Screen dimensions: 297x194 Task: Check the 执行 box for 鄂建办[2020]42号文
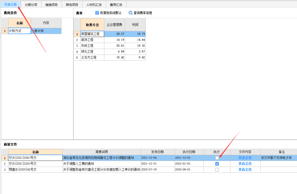tap(217, 170)
